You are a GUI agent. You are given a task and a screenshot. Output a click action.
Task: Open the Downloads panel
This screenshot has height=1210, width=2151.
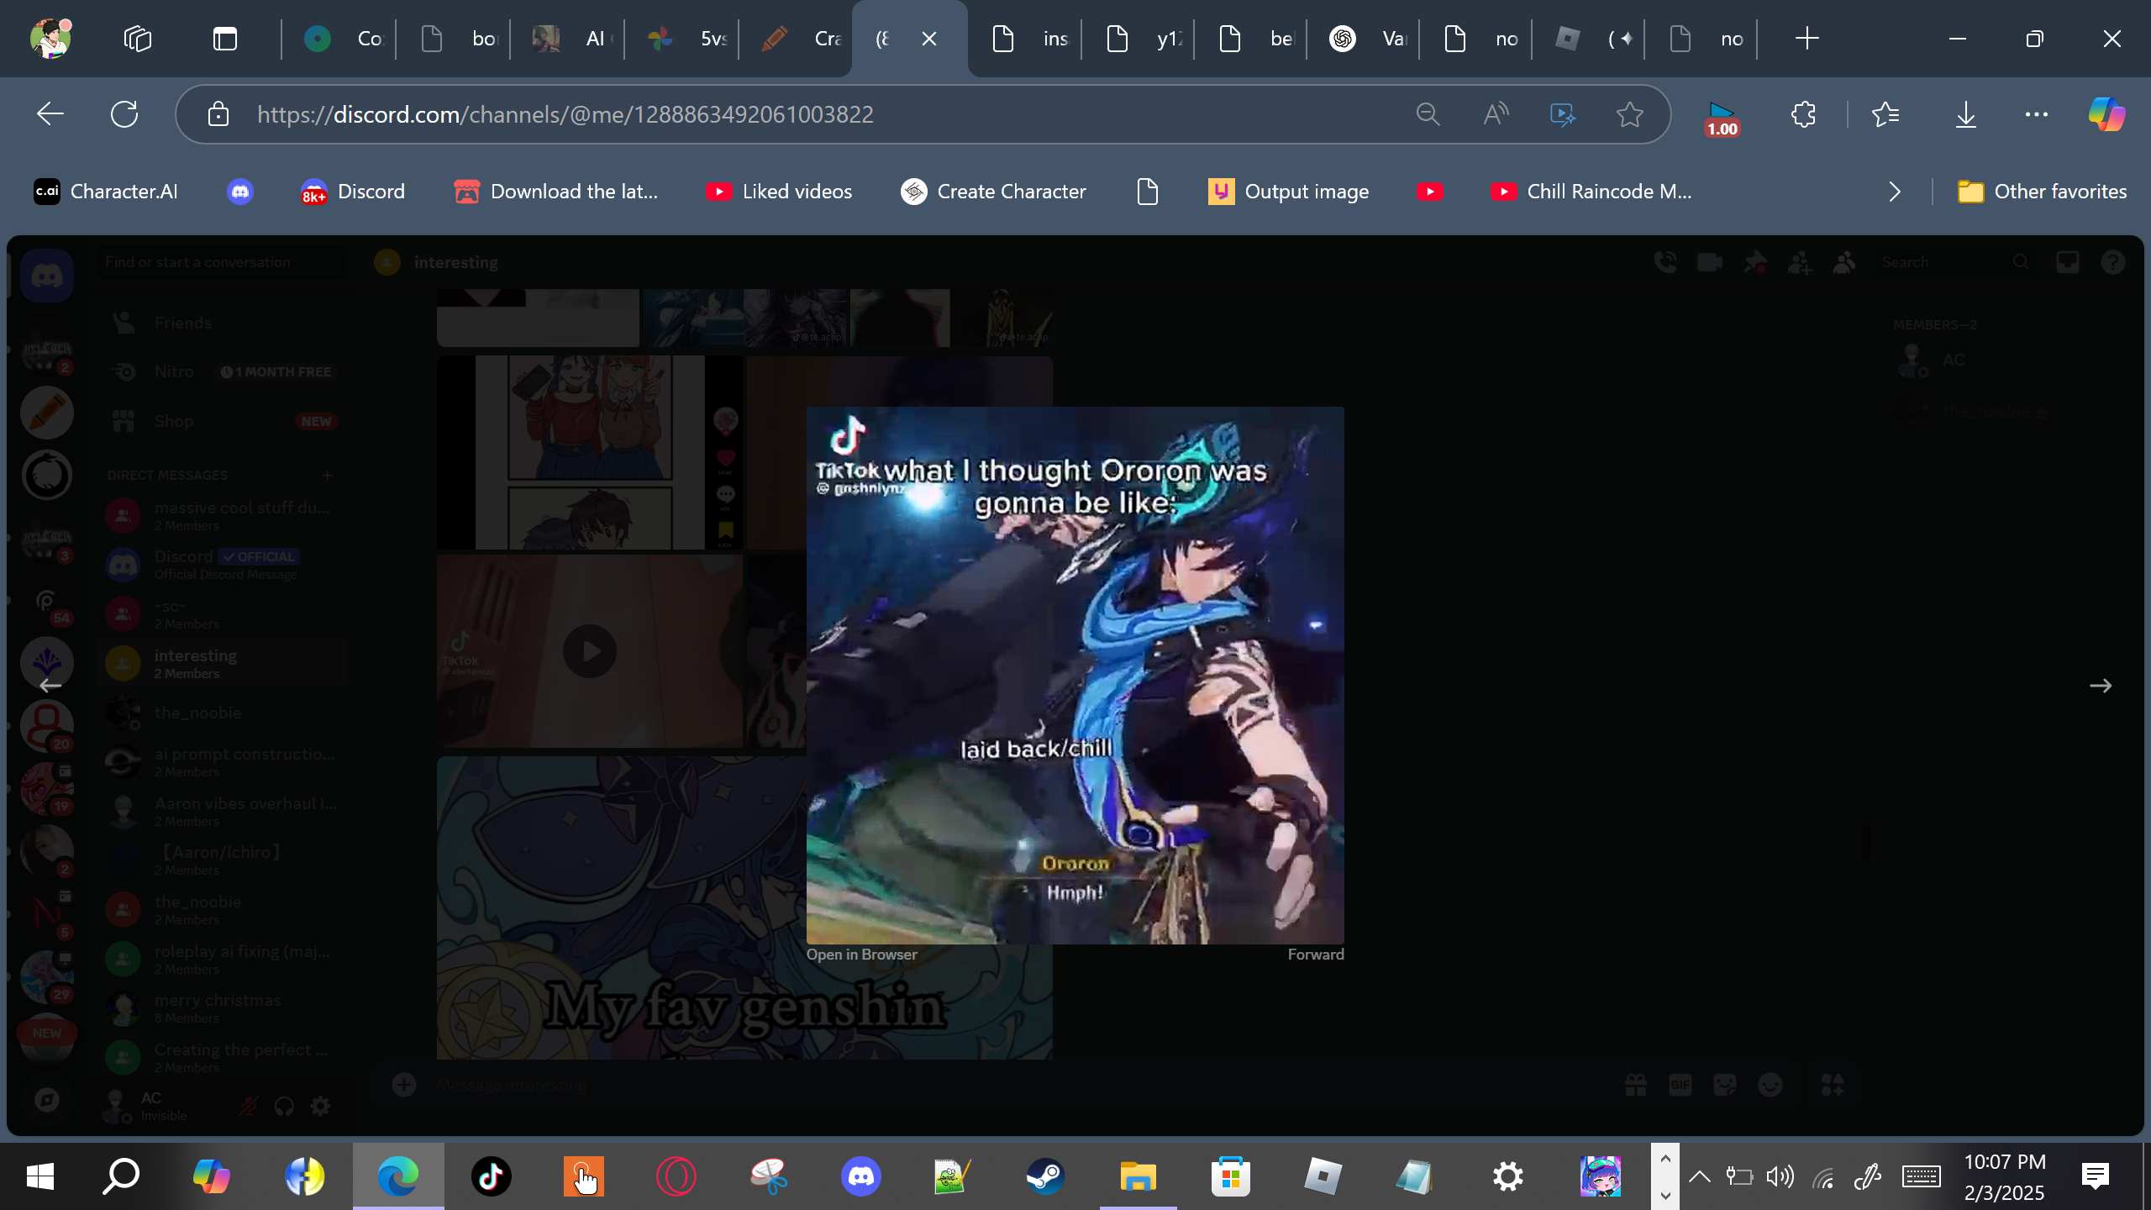[1966, 114]
